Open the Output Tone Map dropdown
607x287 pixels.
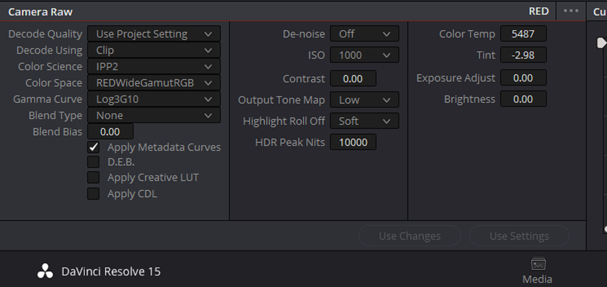[x=365, y=100]
